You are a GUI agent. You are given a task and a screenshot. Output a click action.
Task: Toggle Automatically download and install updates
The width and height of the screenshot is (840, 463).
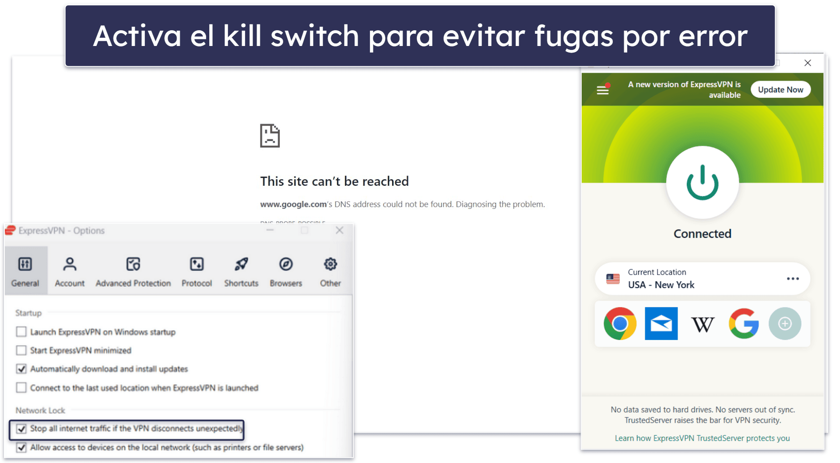[x=21, y=369]
